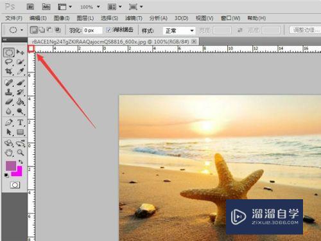Select the Clone Stamp tool
The image size is (321, 241).
coord(9,92)
